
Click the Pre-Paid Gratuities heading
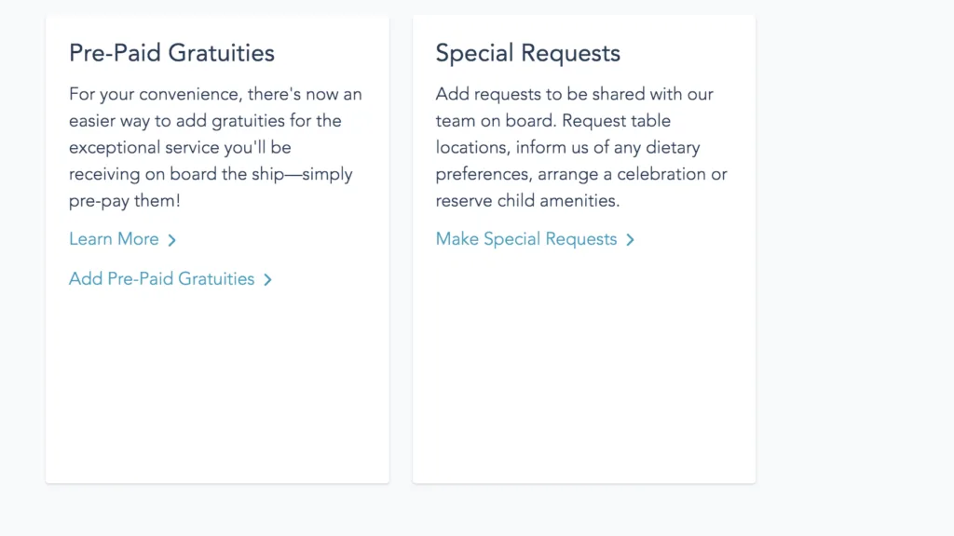[171, 53]
